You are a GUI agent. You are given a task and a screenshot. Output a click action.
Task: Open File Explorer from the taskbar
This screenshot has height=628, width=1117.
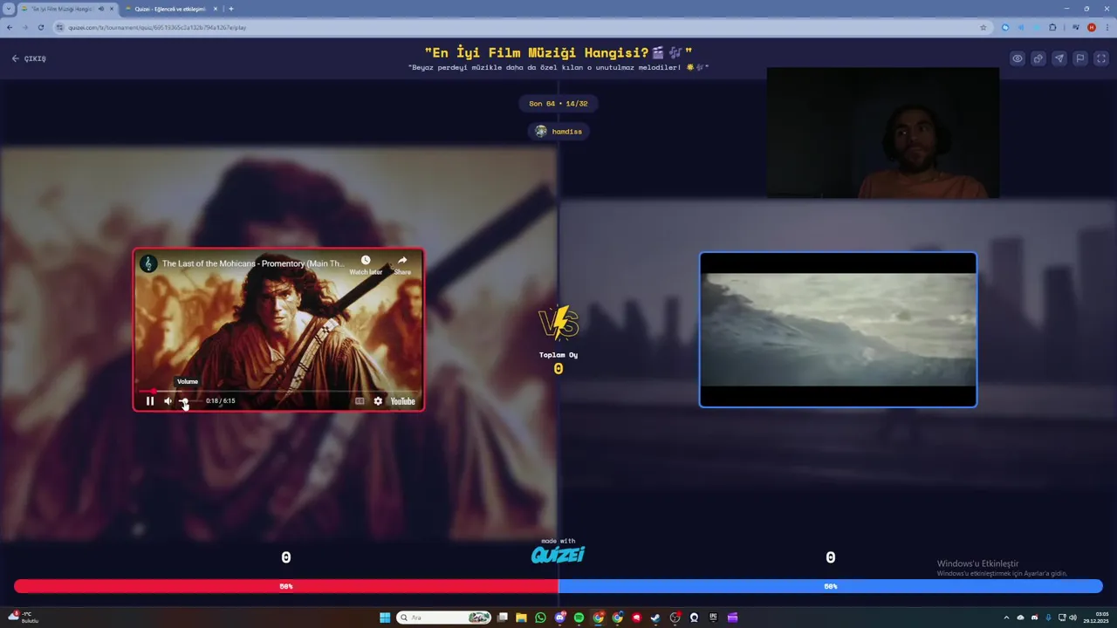pos(521,618)
